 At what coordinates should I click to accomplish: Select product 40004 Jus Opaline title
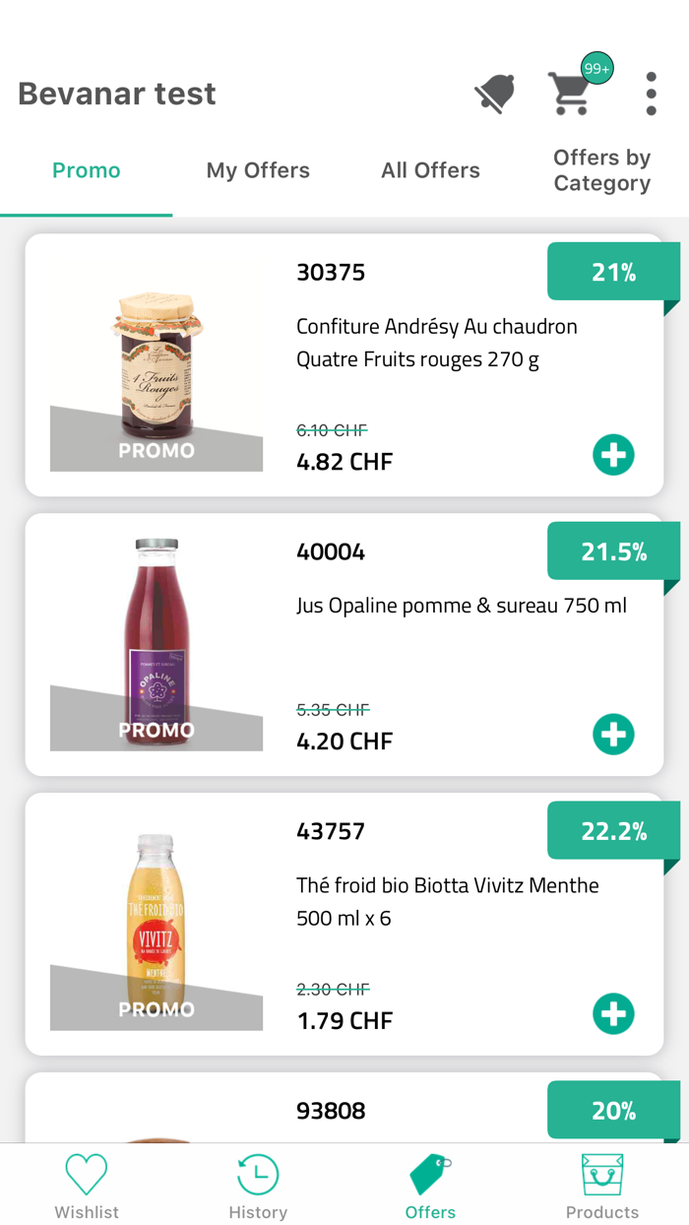462,605
